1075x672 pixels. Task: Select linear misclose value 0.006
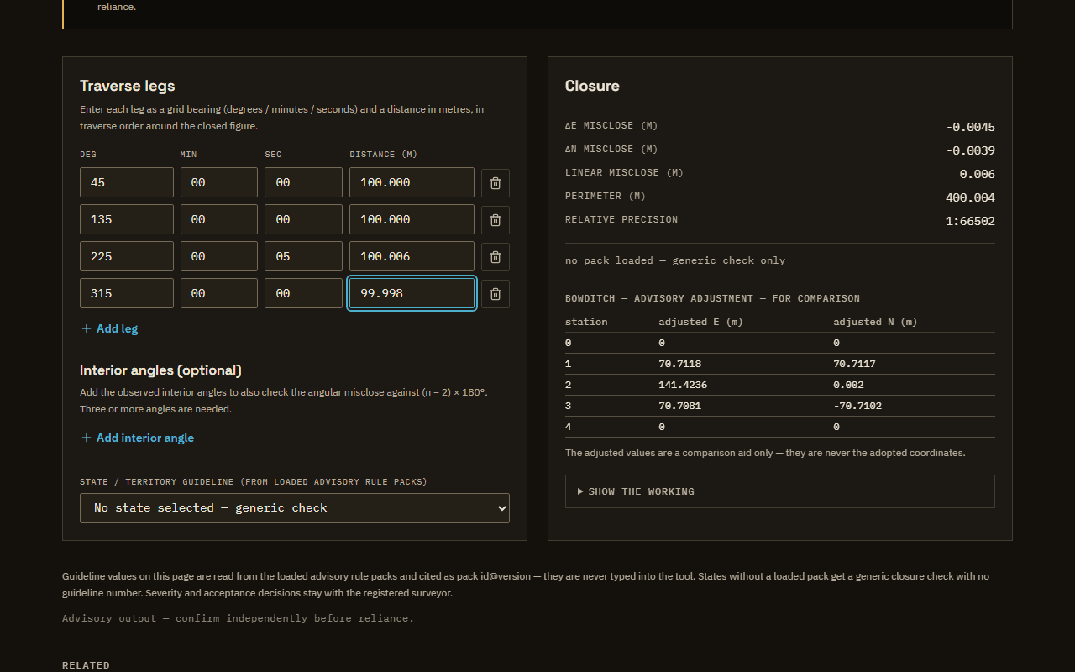tap(977, 174)
